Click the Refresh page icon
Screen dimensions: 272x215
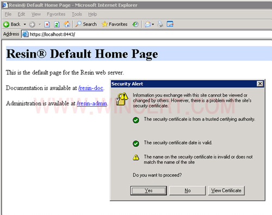(57, 24)
